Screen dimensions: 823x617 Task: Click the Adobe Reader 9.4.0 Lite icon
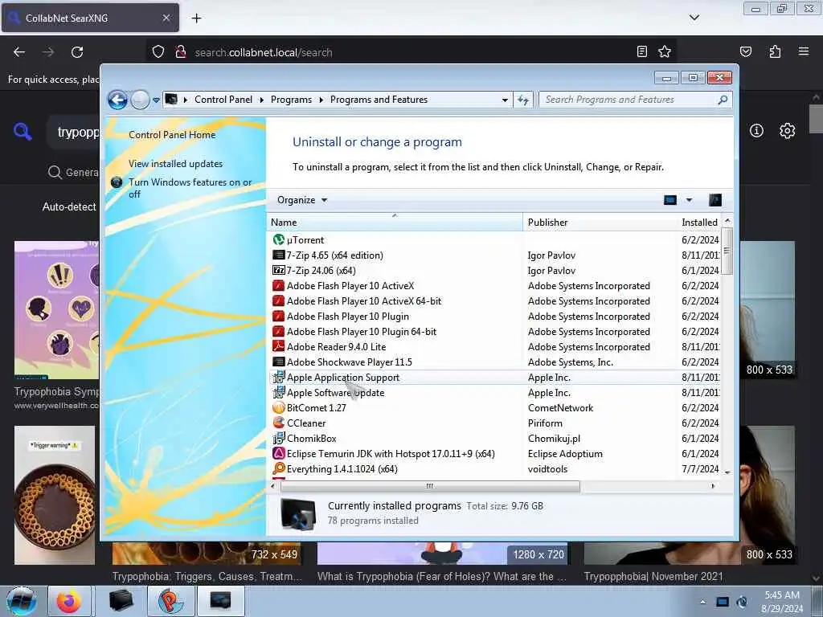point(279,346)
